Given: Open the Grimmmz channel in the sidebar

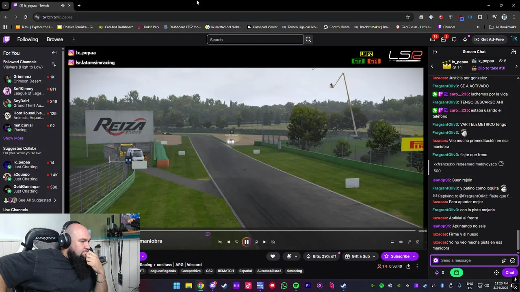Looking at the screenshot, I should click(x=30, y=79).
